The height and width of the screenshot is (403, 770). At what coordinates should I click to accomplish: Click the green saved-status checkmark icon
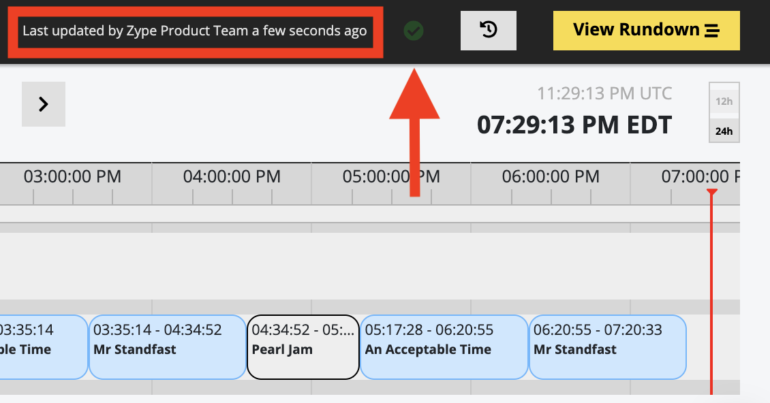(x=414, y=31)
